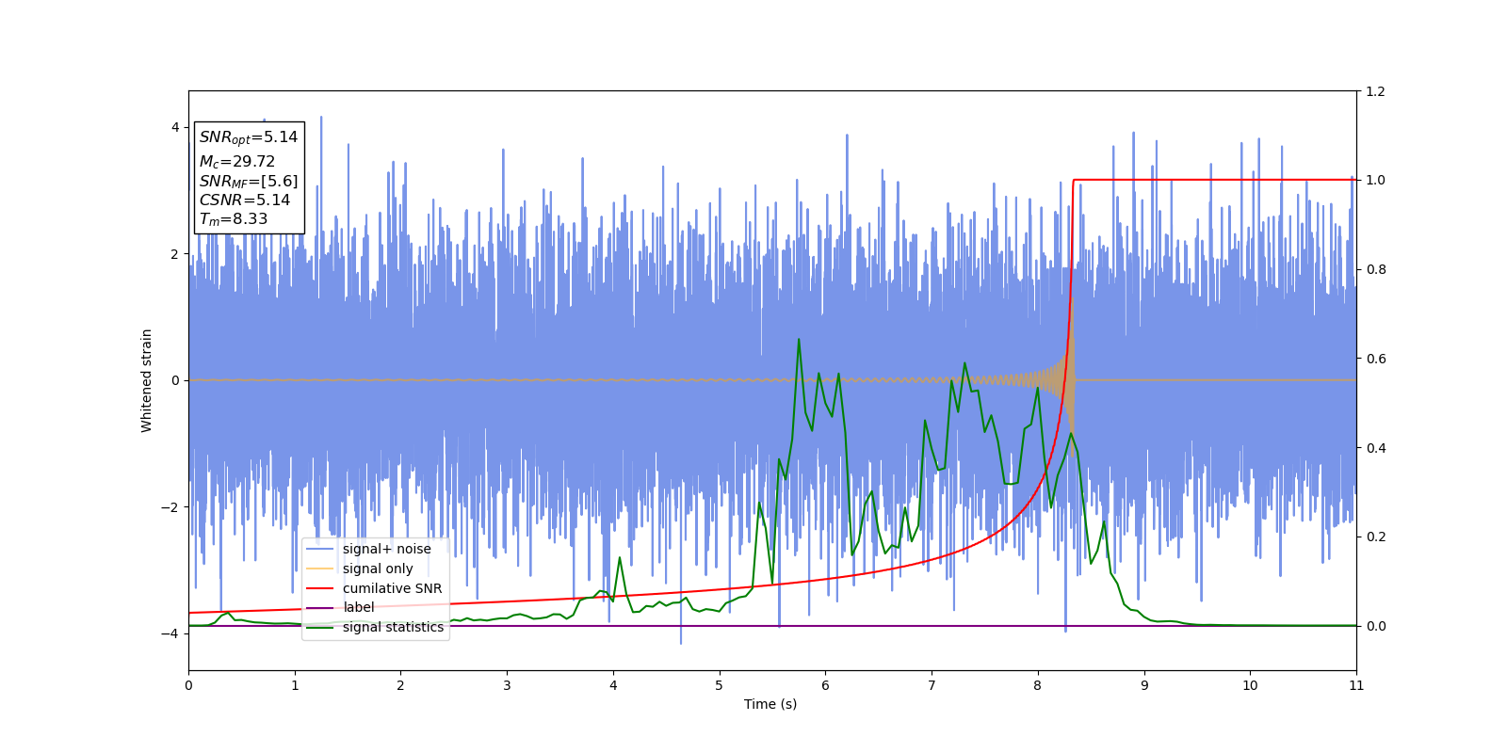Click x-axis tick label 0

(188, 685)
